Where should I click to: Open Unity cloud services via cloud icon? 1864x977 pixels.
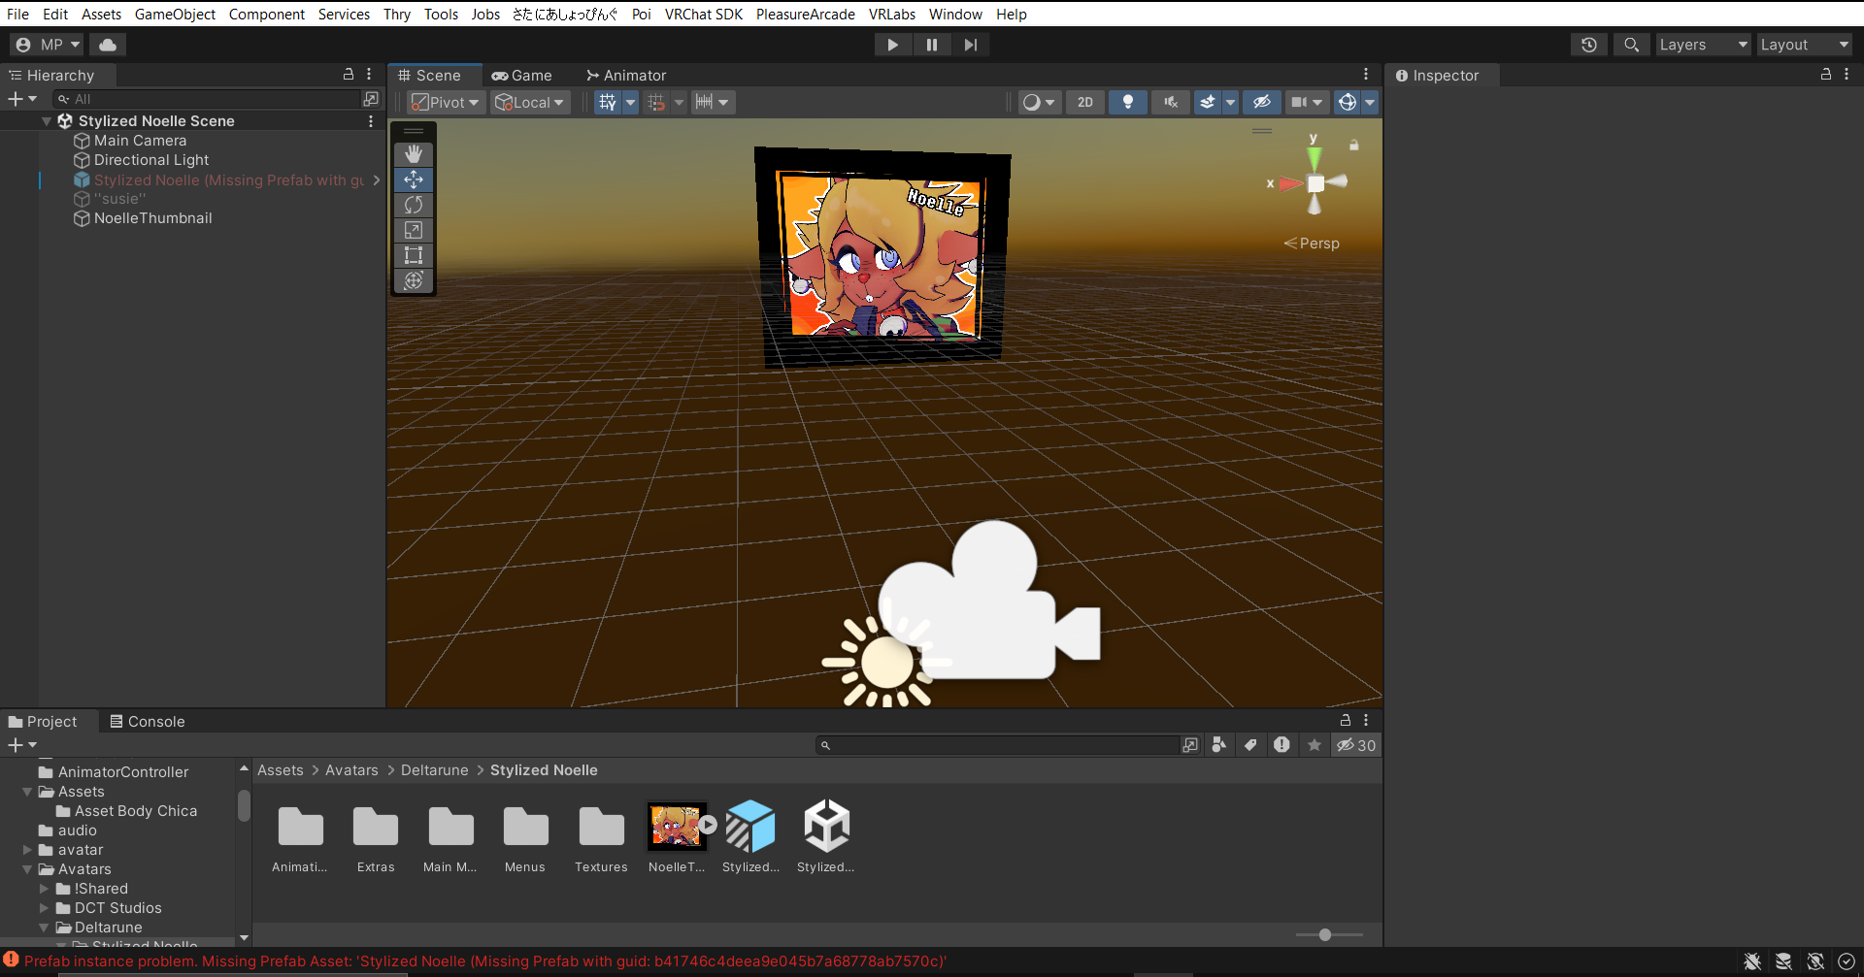click(108, 45)
